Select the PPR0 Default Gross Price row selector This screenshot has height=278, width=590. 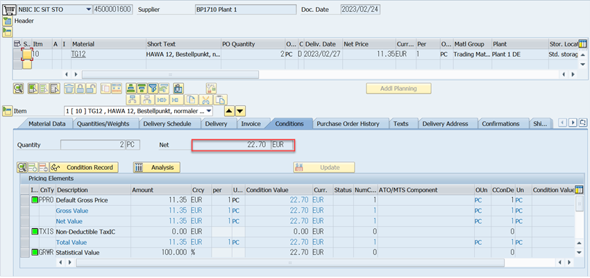click(24, 200)
